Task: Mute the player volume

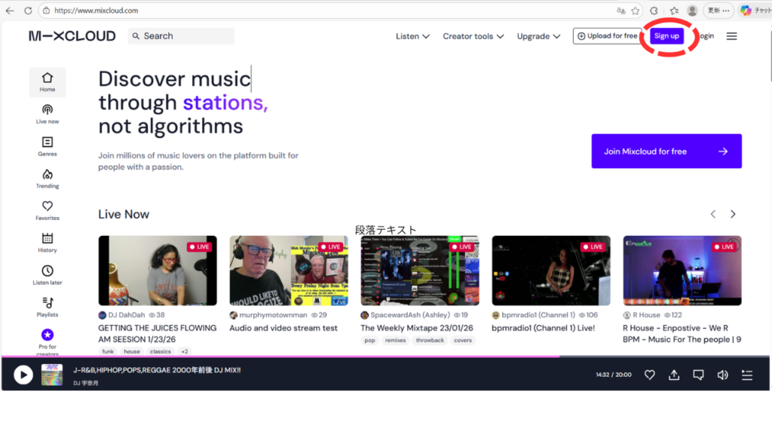Action: 722,374
